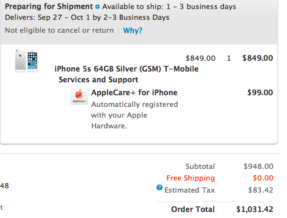Click the red $0.00 shipping cost
This screenshot has height=218, width=287.
tap(263, 178)
